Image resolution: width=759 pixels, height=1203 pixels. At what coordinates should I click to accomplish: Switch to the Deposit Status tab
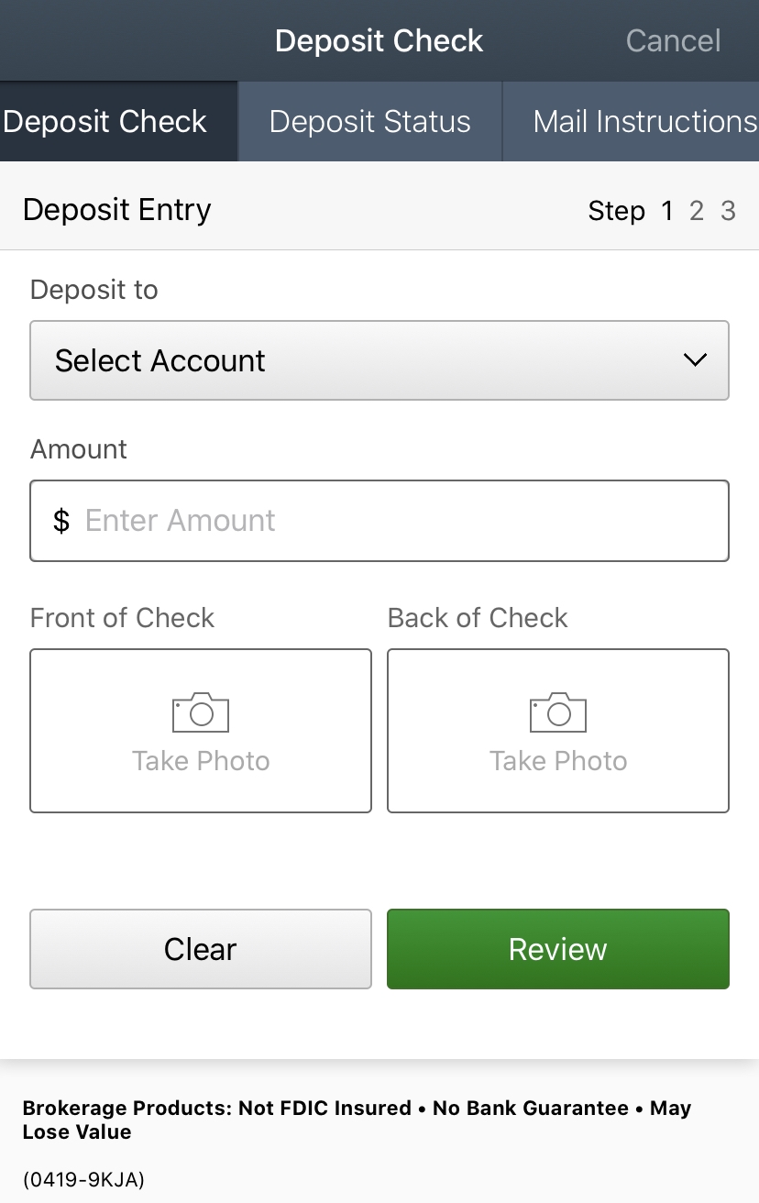[x=370, y=122]
